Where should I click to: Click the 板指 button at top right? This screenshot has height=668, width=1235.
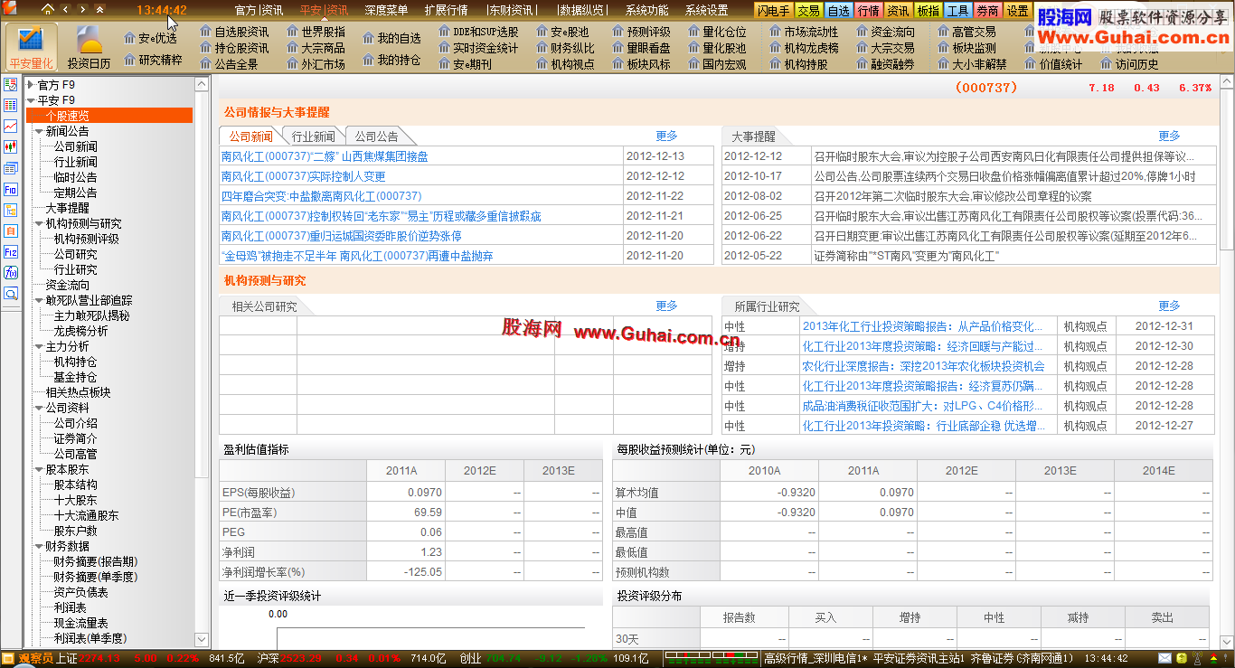pos(928,11)
